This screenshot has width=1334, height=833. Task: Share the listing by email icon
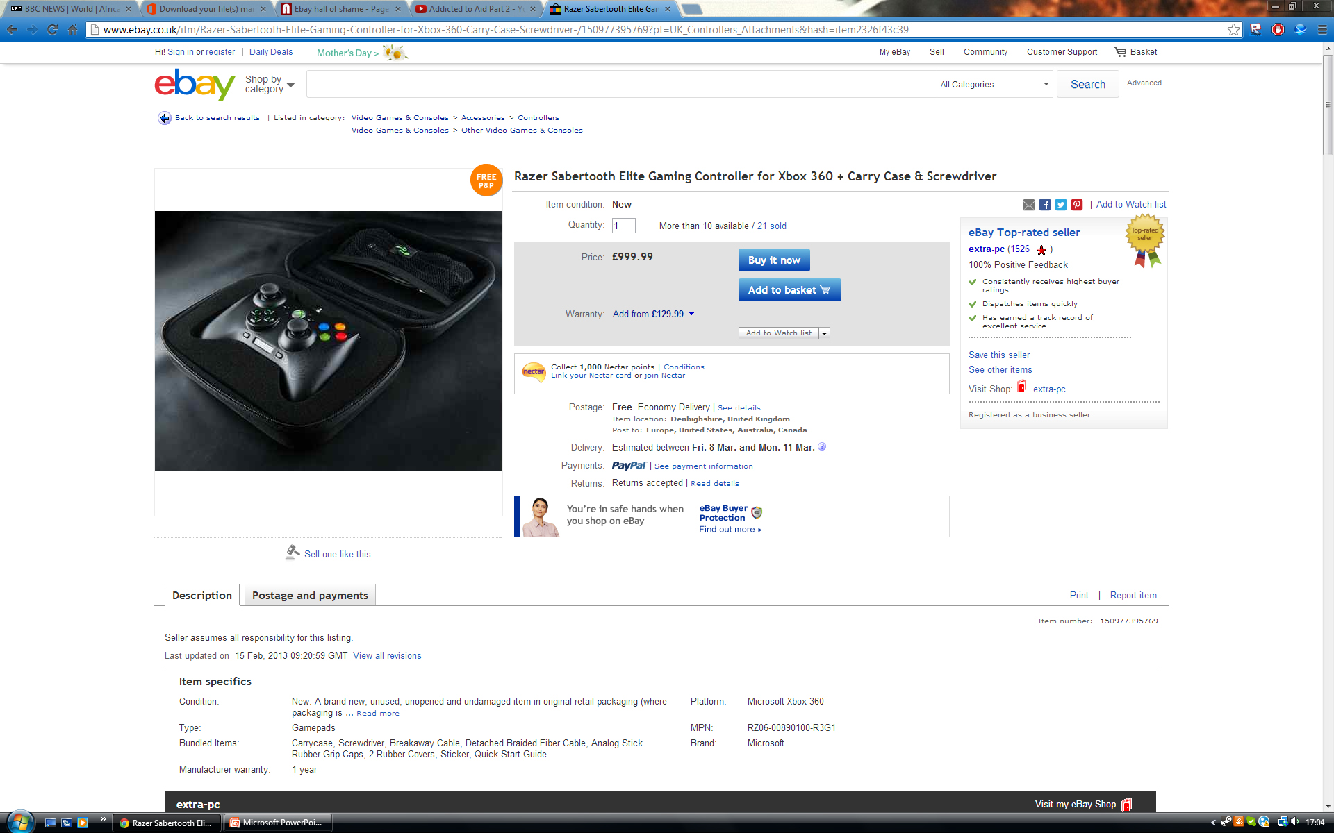pyautogui.click(x=1029, y=205)
